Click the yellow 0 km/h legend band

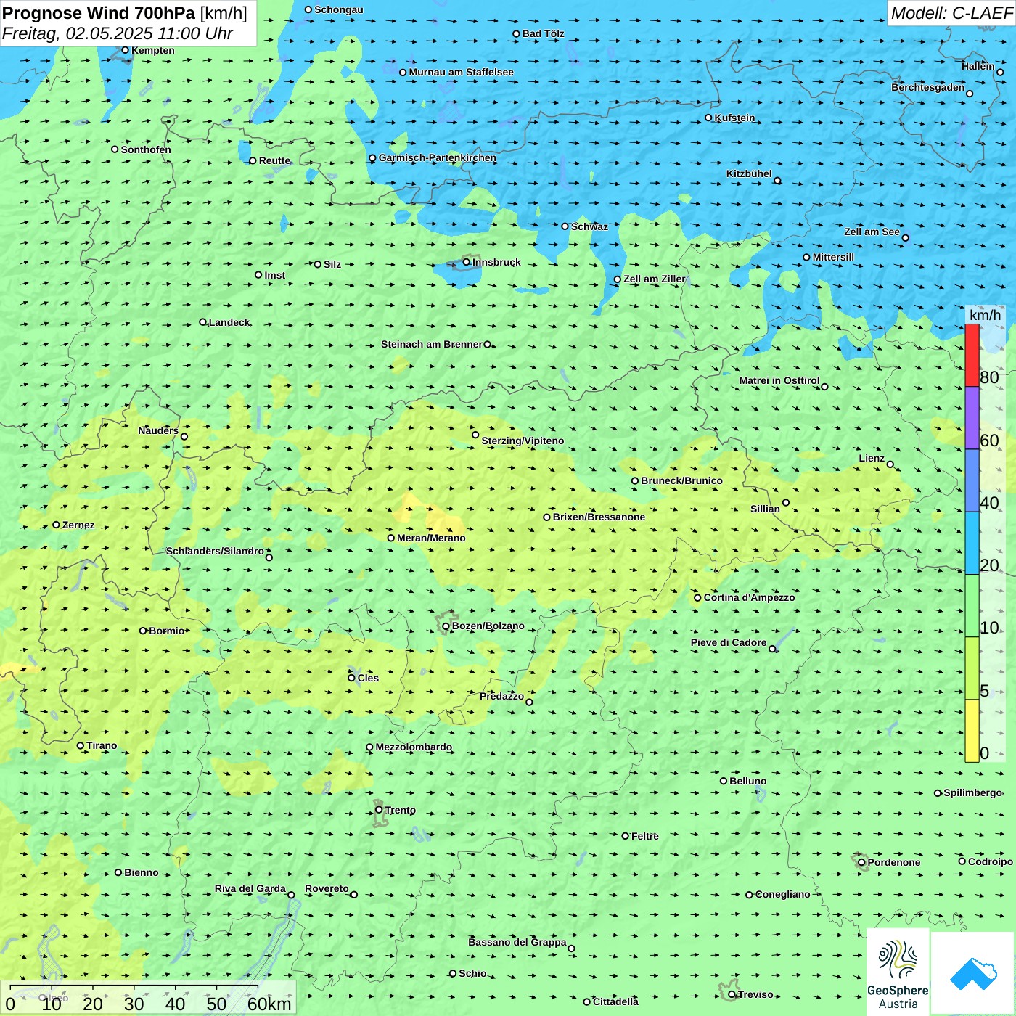(x=972, y=731)
